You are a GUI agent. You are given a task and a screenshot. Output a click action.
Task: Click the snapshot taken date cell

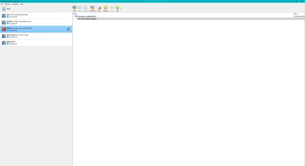pyautogui.click(x=299, y=16)
